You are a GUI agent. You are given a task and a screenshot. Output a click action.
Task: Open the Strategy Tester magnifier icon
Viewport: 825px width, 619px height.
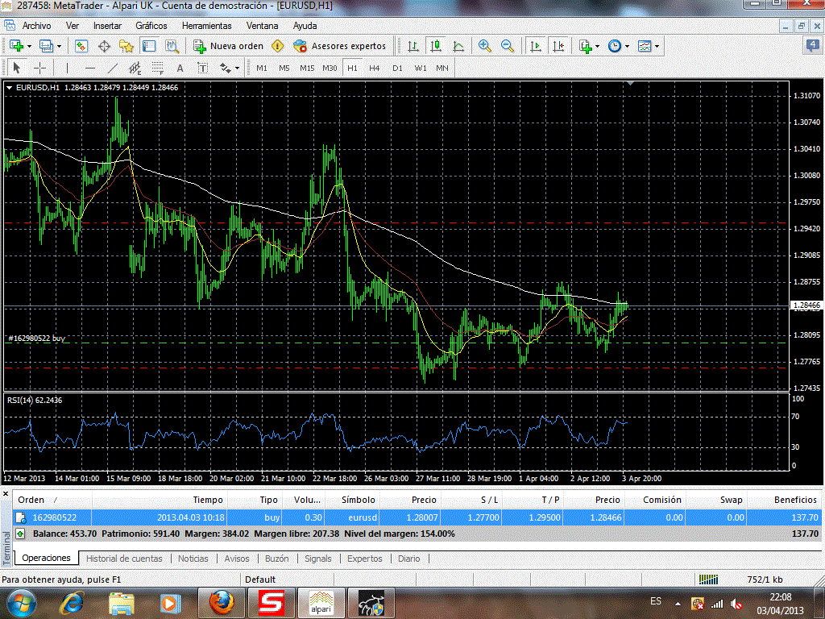172,46
